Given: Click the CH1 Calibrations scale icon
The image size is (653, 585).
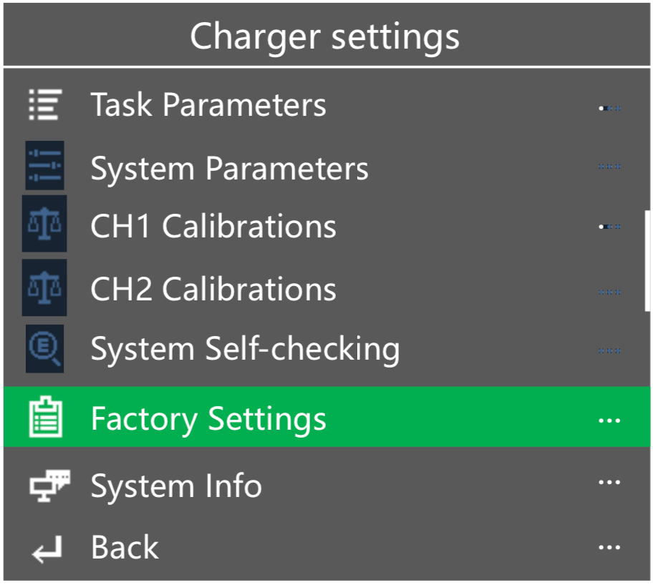Looking at the screenshot, I should (x=44, y=225).
